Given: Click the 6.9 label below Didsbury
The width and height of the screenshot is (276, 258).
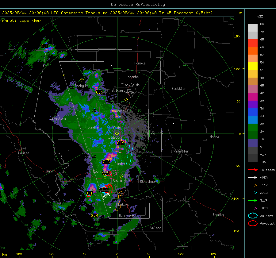Looking at the screenshot, I should (x=121, y=143).
